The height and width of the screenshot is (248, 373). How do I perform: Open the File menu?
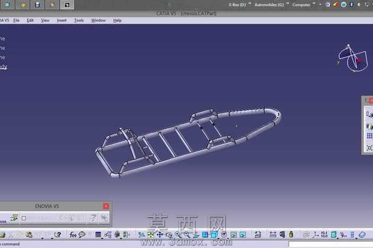coord(16,21)
